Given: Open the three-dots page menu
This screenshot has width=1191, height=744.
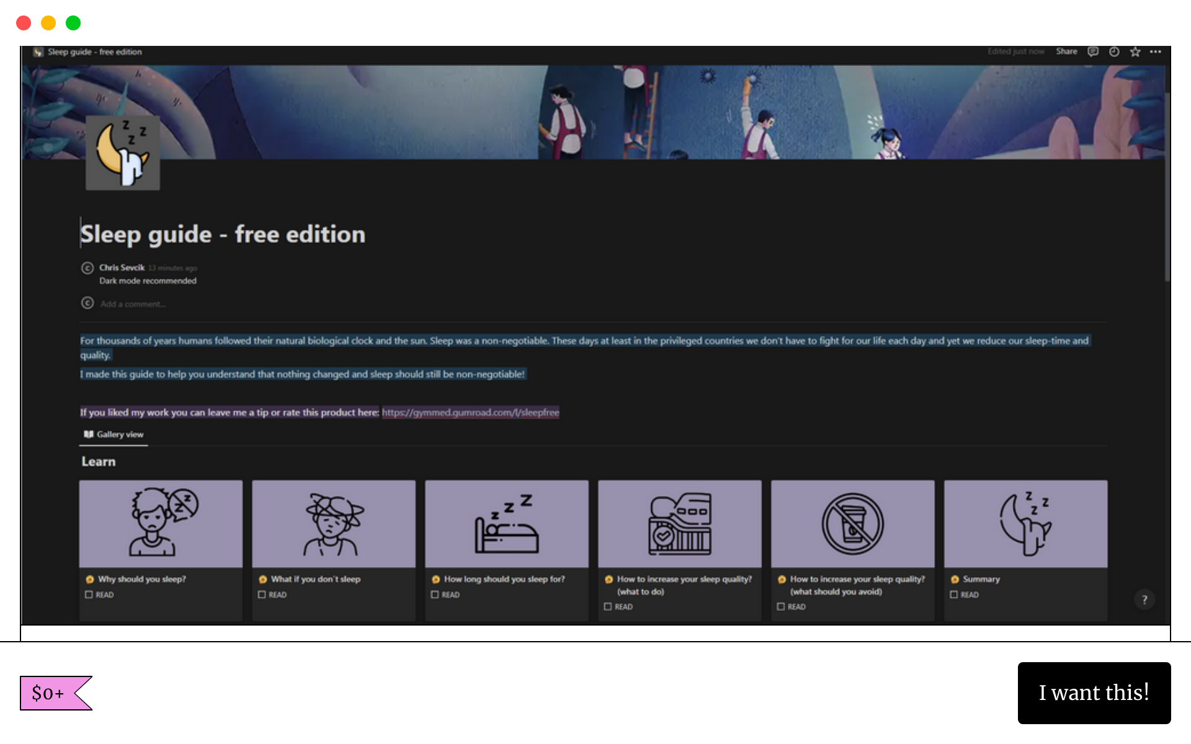Looking at the screenshot, I should [x=1156, y=51].
